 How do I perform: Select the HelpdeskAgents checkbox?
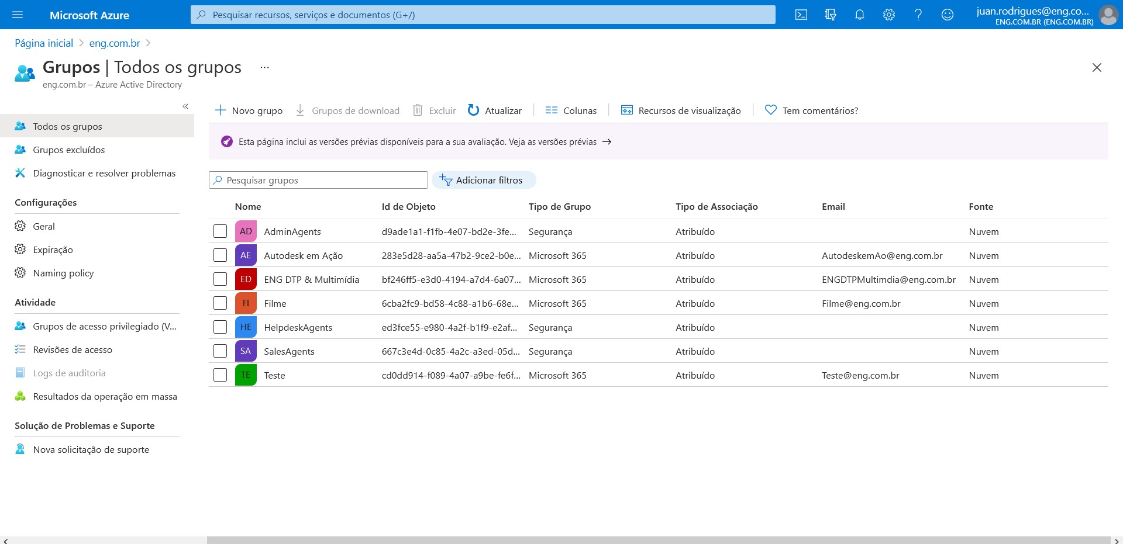[x=220, y=327]
